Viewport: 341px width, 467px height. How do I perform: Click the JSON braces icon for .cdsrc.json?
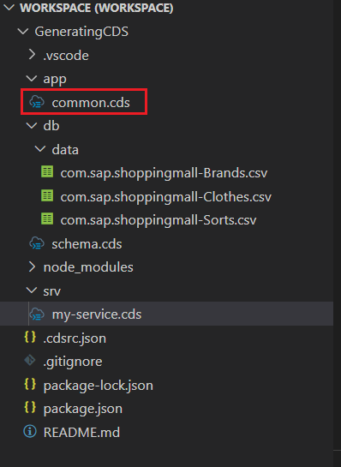(30, 338)
